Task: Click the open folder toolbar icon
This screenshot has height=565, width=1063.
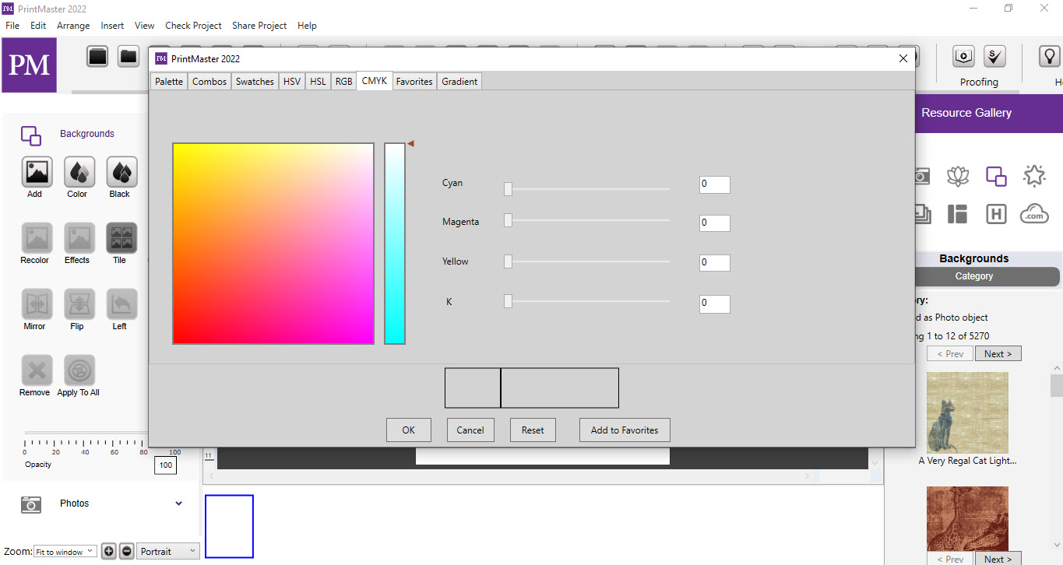Action: coord(128,56)
